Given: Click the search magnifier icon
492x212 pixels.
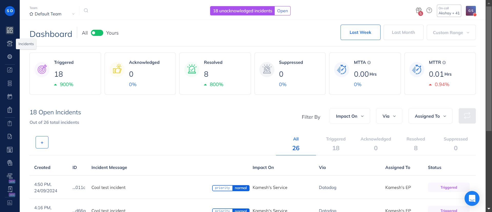Looking at the screenshot, I should tap(86, 11).
